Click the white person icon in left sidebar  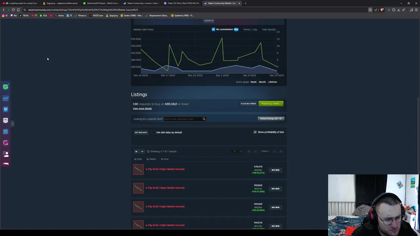pyautogui.click(x=6, y=154)
